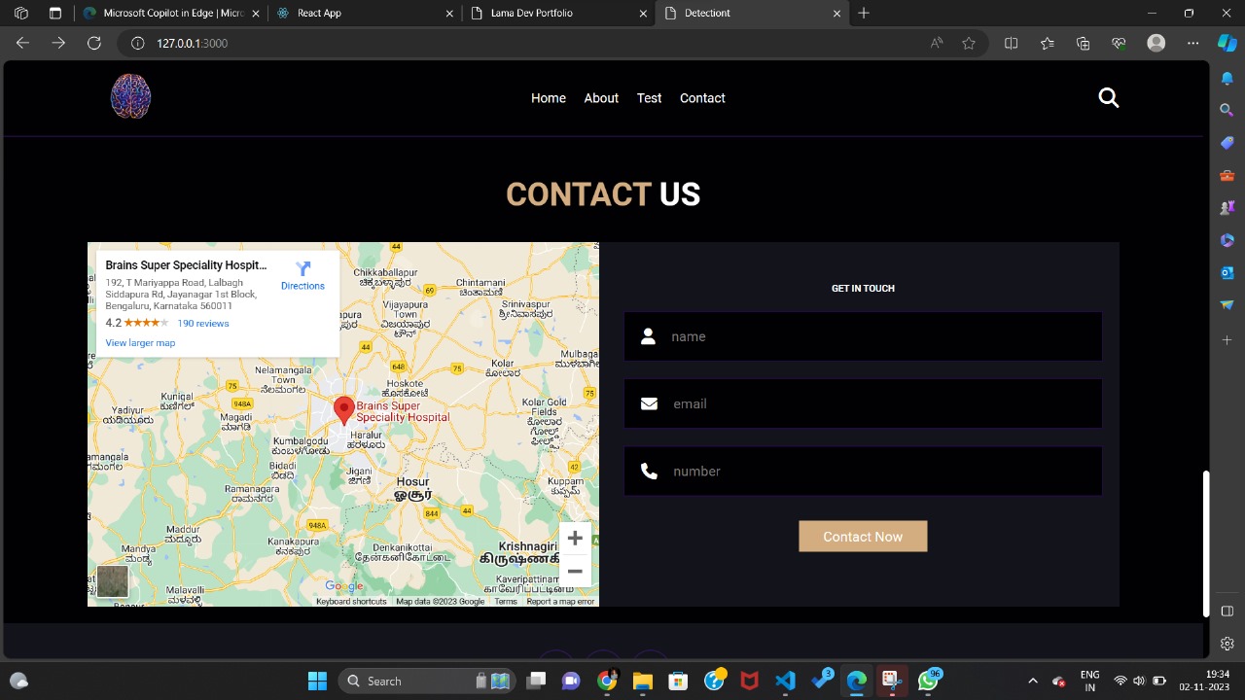Screen dimensions: 1245x700
Task: Click the taskbar Search box
Action: (x=427, y=681)
